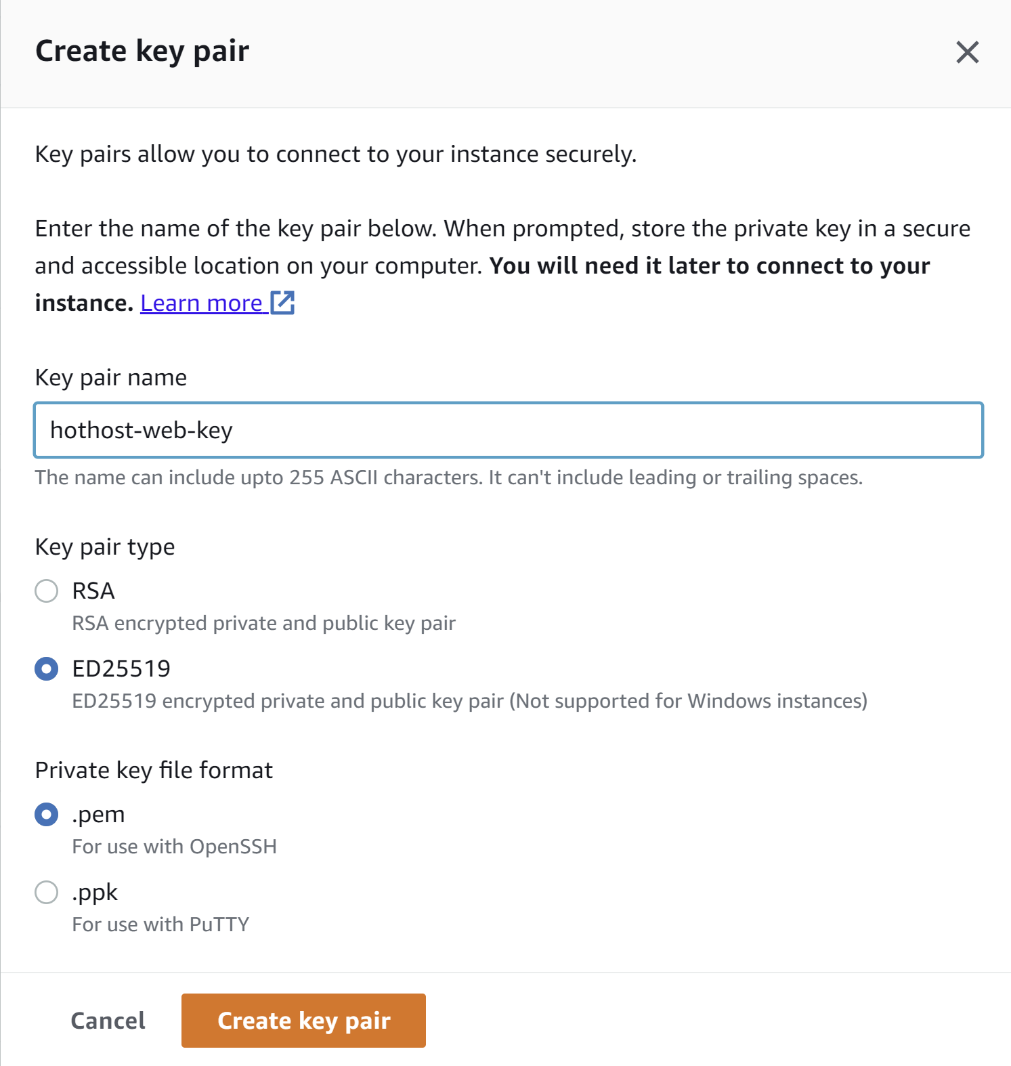Viewport: 1011px width, 1066px height.
Task: Enable RSA encrypted key pair option
Action: (x=46, y=591)
